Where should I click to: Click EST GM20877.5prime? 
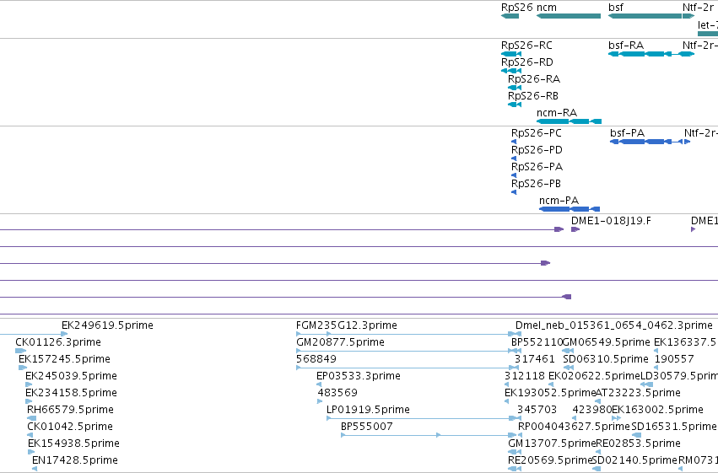340,342
